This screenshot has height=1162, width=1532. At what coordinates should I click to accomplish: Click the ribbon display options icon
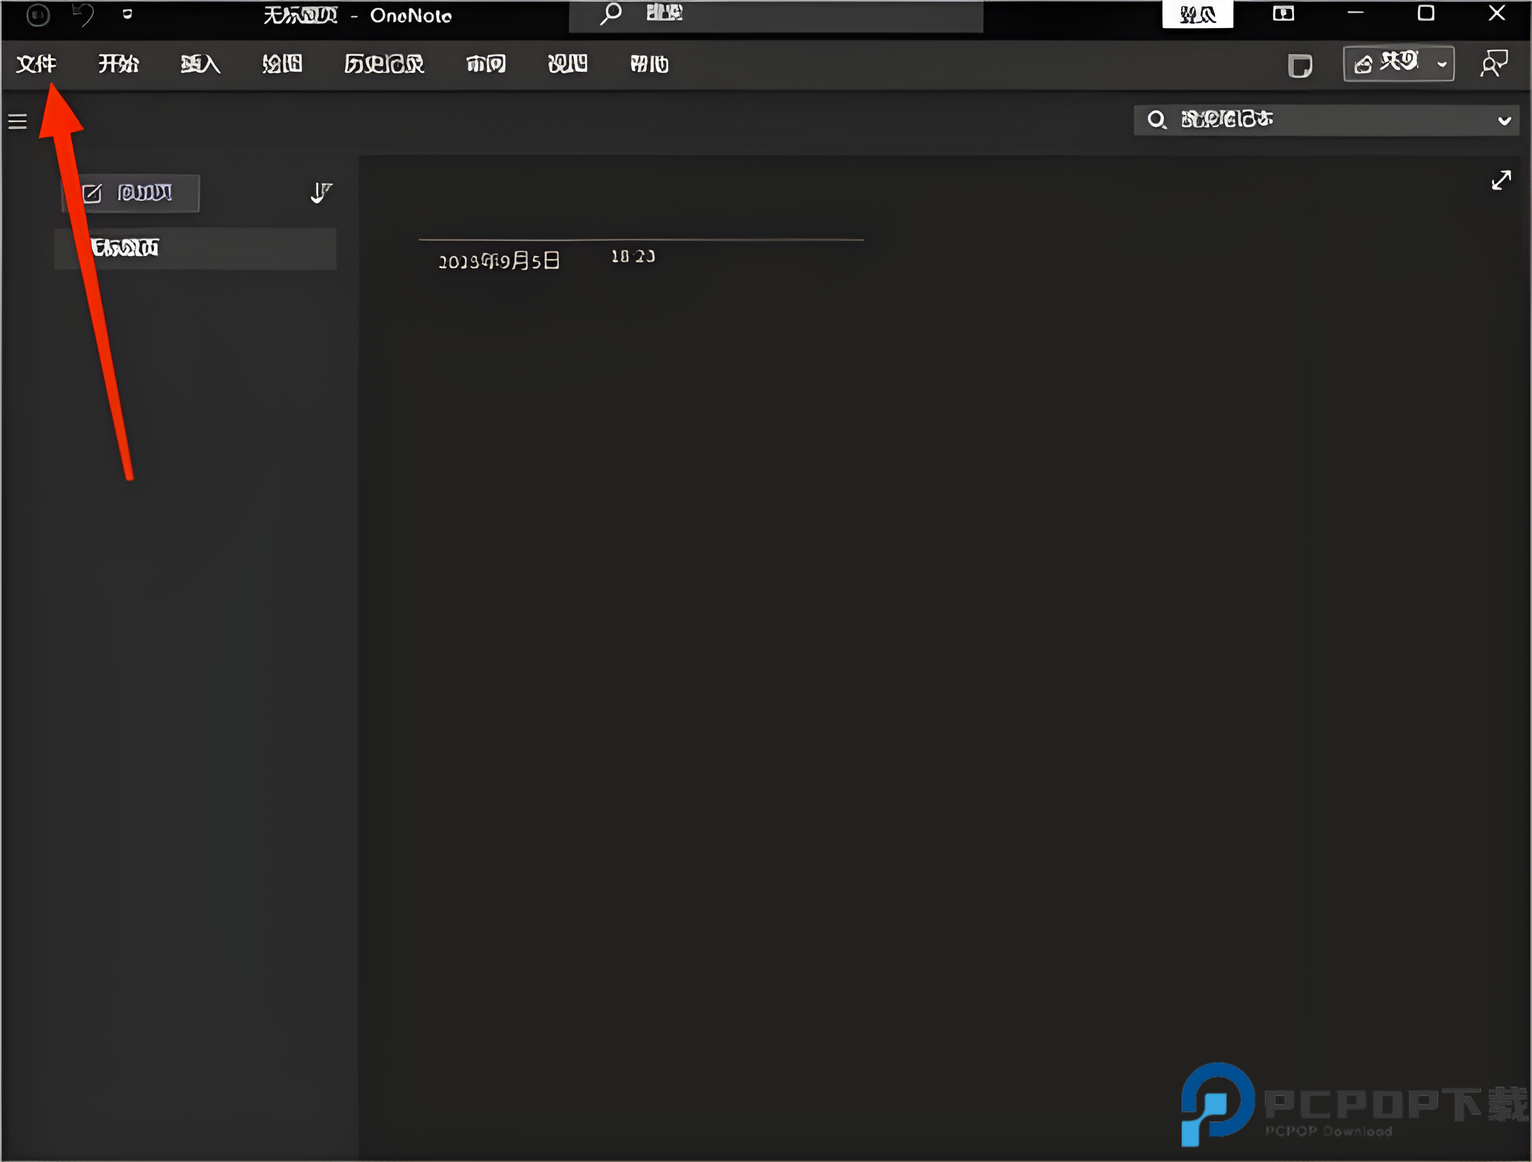tap(1283, 13)
